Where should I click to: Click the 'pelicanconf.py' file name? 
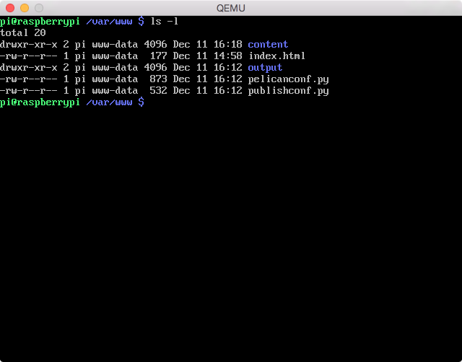pyautogui.click(x=288, y=79)
